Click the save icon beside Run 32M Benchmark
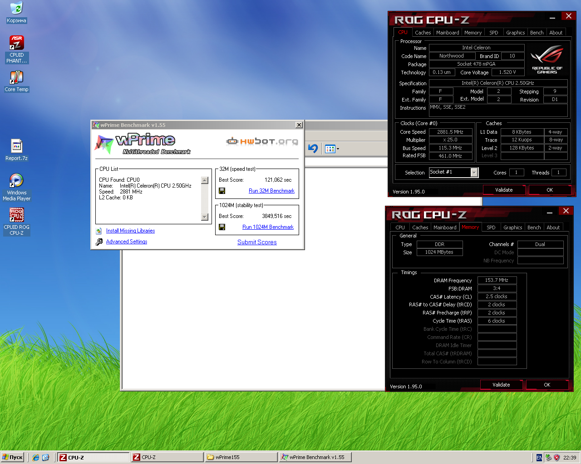Image resolution: width=581 pixels, height=464 pixels. click(222, 191)
